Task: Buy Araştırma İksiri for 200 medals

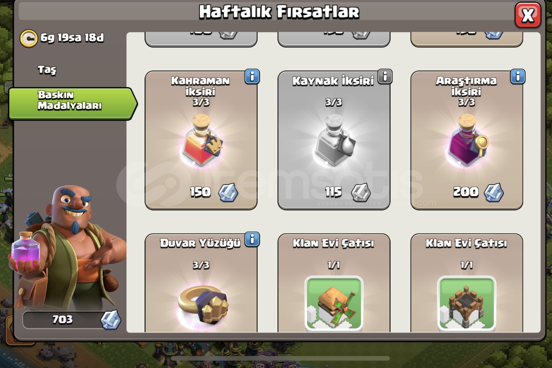Action: (478, 192)
